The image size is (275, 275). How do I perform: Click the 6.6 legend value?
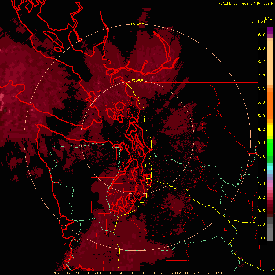261,89
